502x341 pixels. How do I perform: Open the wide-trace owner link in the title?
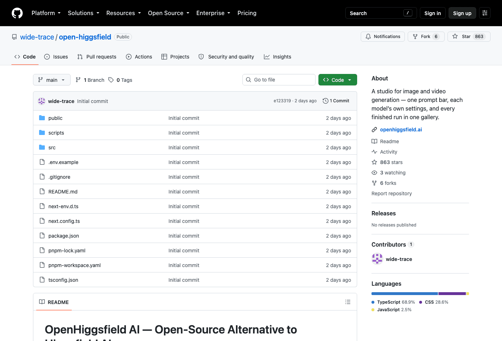tap(37, 37)
